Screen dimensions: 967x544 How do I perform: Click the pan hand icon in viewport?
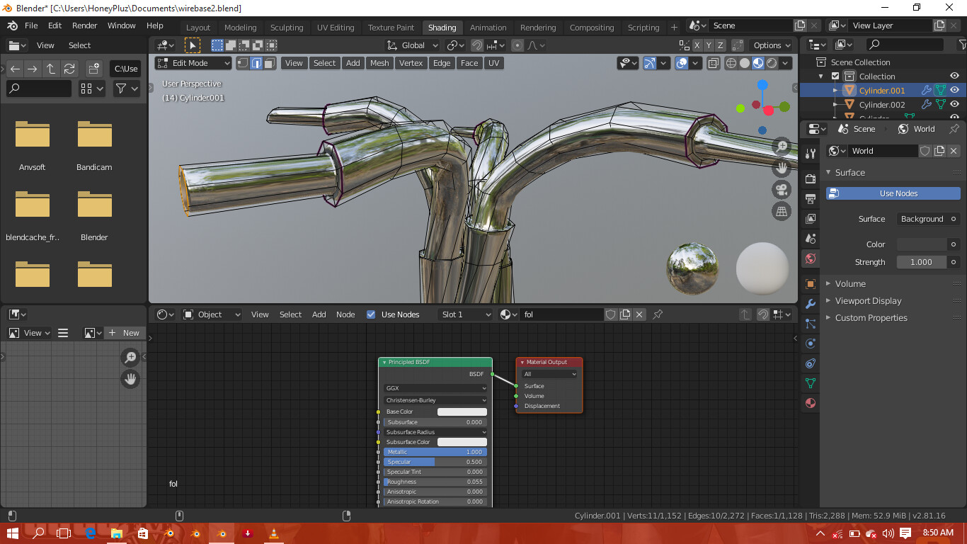point(782,168)
